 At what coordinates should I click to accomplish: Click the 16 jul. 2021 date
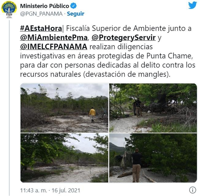click(x=66, y=191)
